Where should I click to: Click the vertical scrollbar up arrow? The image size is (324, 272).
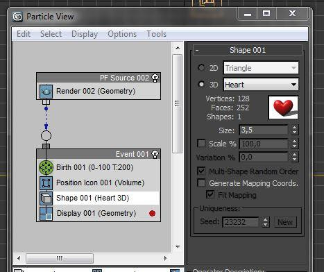coord(178,48)
